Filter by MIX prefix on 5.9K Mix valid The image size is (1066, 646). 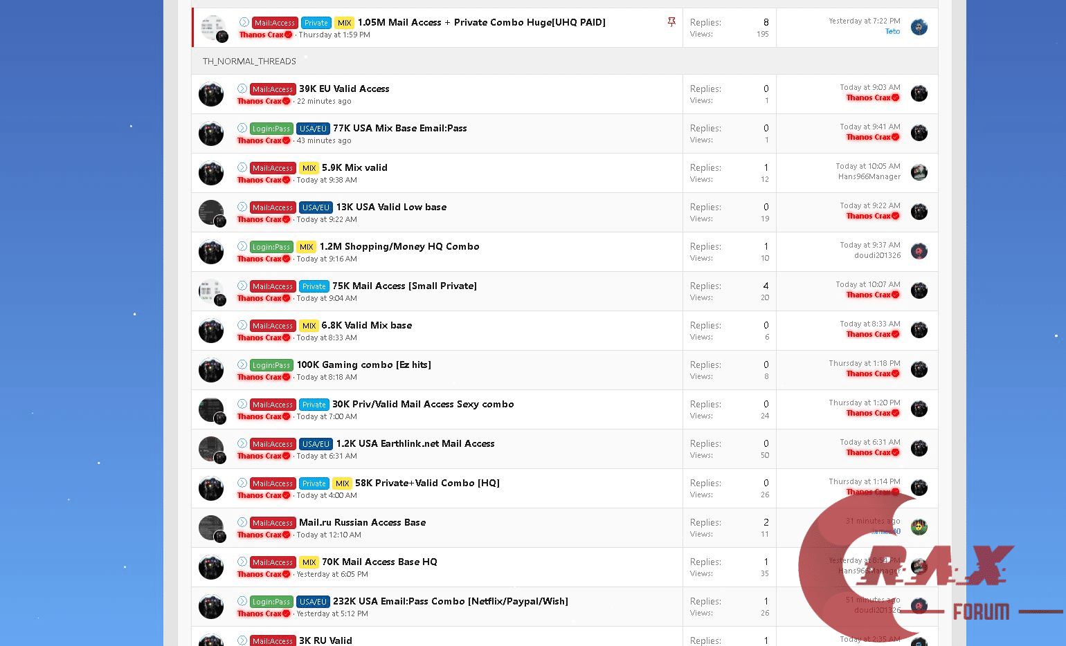point(309,168)
